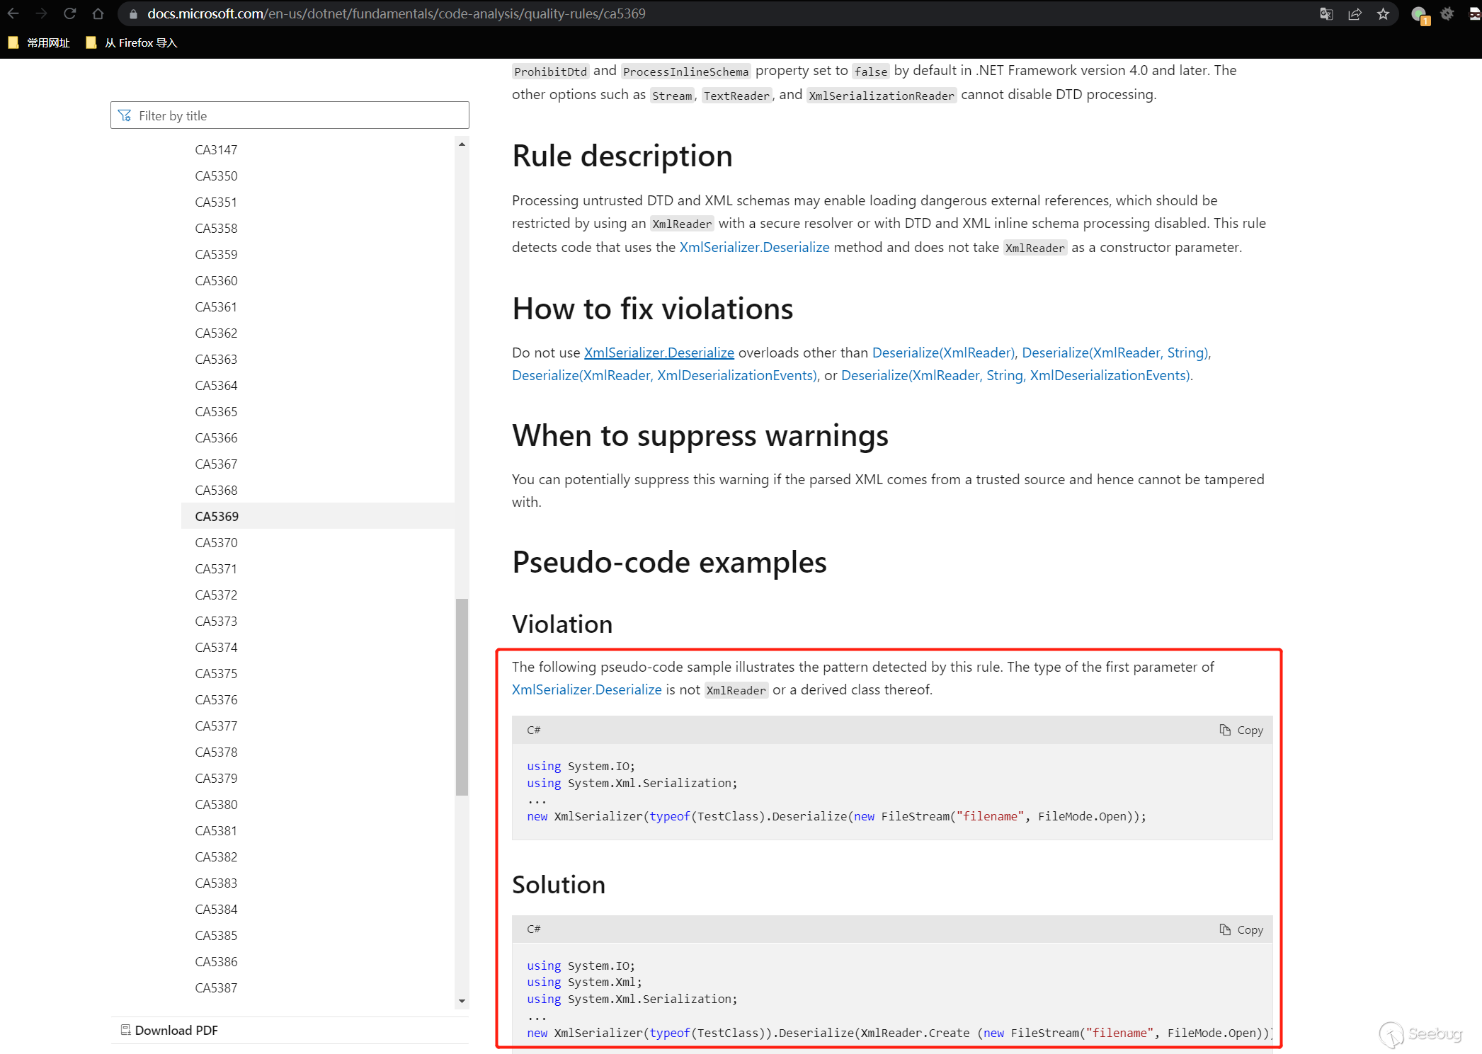This screenshot has height=1054, width=1482.
Task: Click the browser back arrow
Action: (13, 13)
